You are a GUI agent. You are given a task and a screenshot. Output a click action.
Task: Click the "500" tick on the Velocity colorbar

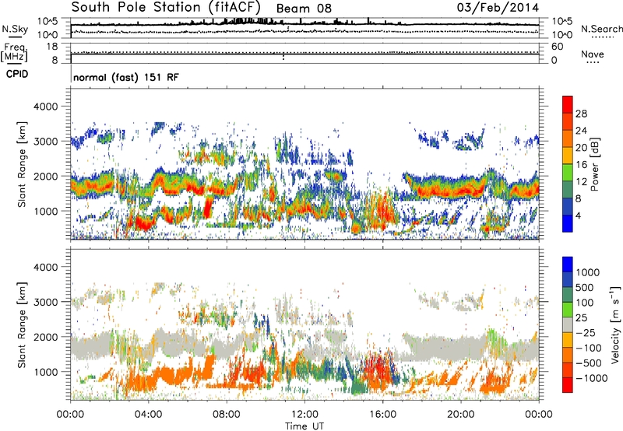click(586, 288)
